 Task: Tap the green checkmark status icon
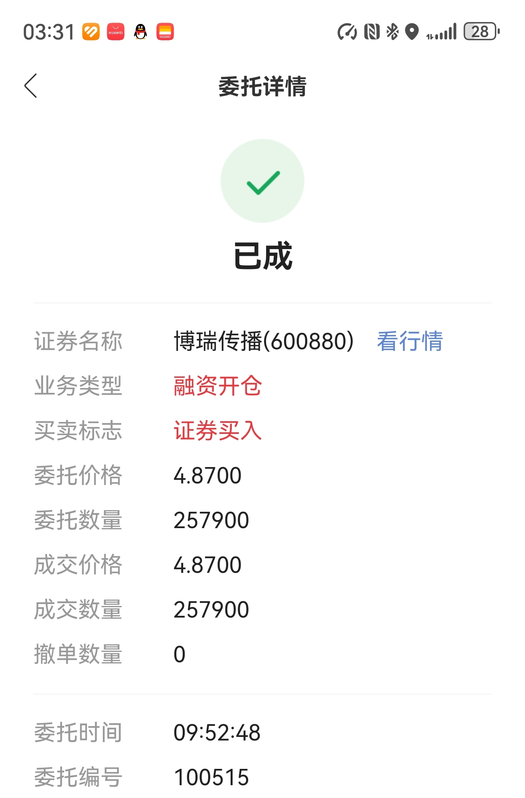(262, 181)
